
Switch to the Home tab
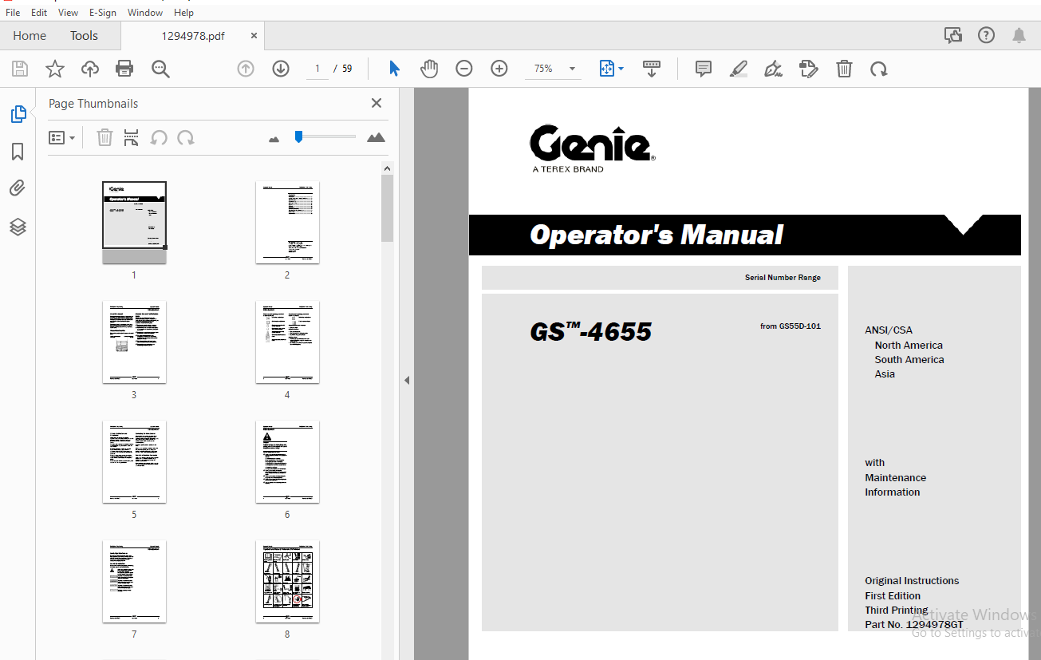click(30, 35)
